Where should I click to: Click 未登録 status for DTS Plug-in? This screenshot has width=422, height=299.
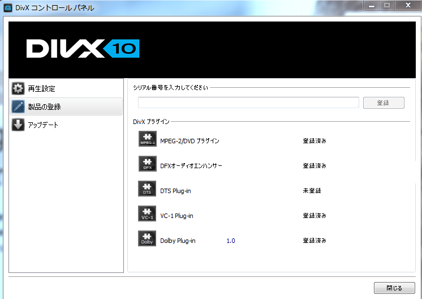312,191
